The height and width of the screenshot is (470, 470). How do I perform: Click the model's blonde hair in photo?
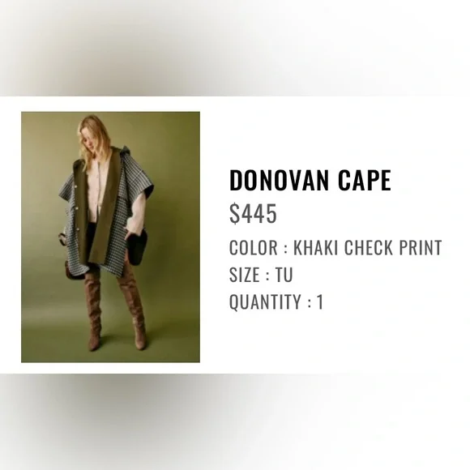pos(92,135)
